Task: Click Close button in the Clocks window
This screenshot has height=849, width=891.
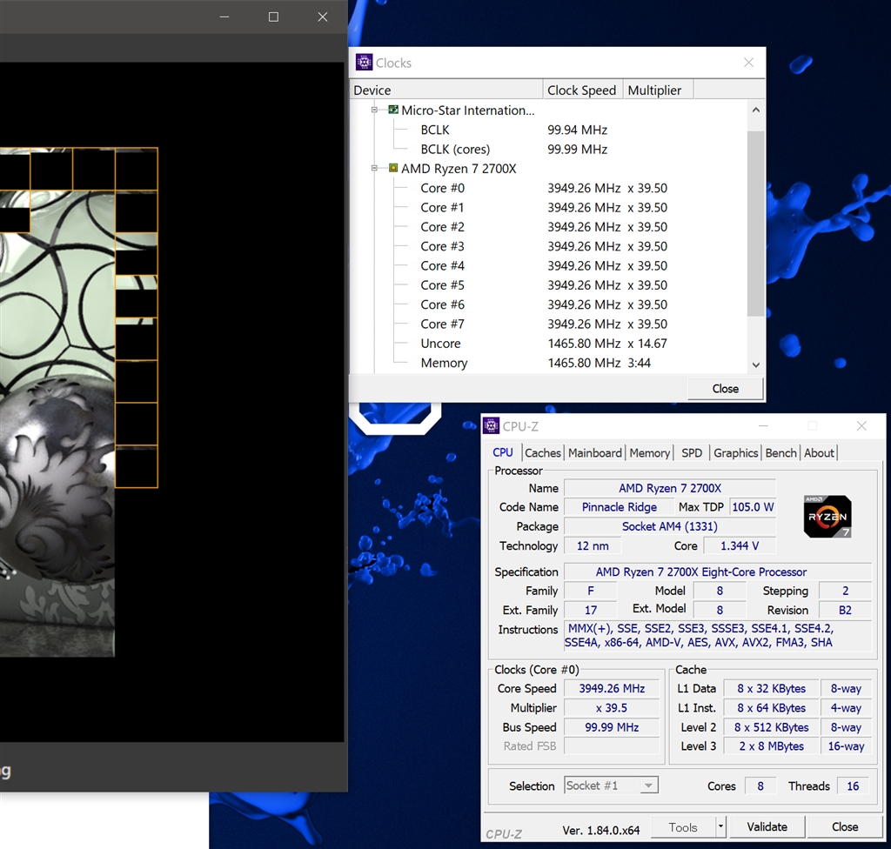Action: [x=725, y=389]
